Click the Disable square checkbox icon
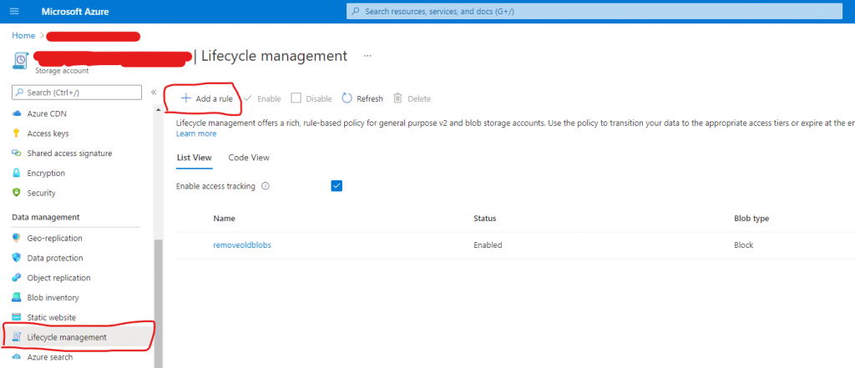Screen dimensions: 855x368 [x=296, y=98]
